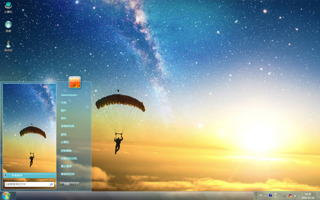Viewport: 320px width, 200px height.
Task: Click the QQ penguin tray icon
Action: [x=290, y=196]
